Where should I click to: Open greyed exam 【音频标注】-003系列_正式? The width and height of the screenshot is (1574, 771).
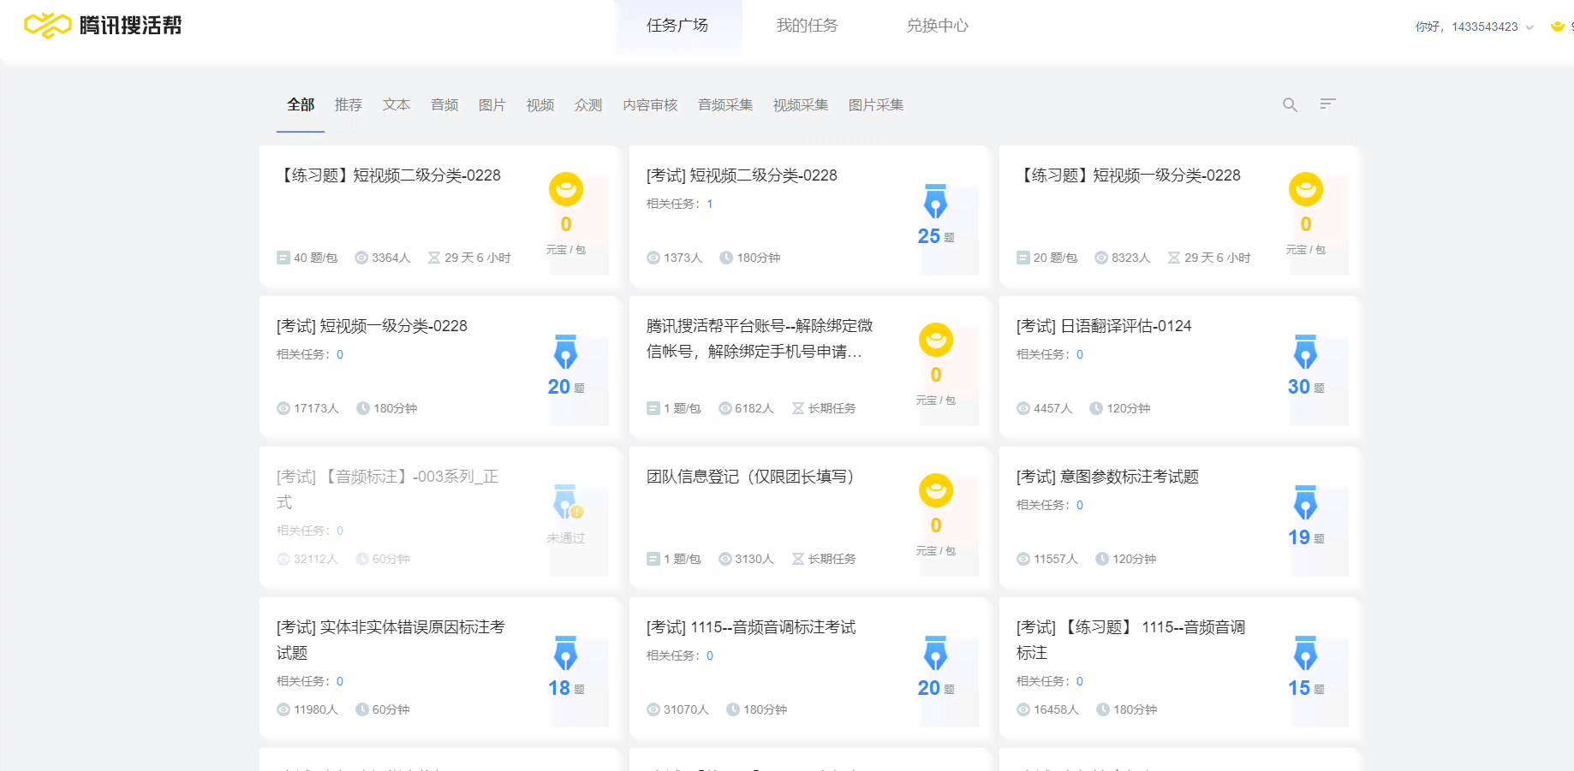click(x=387, y=489)
